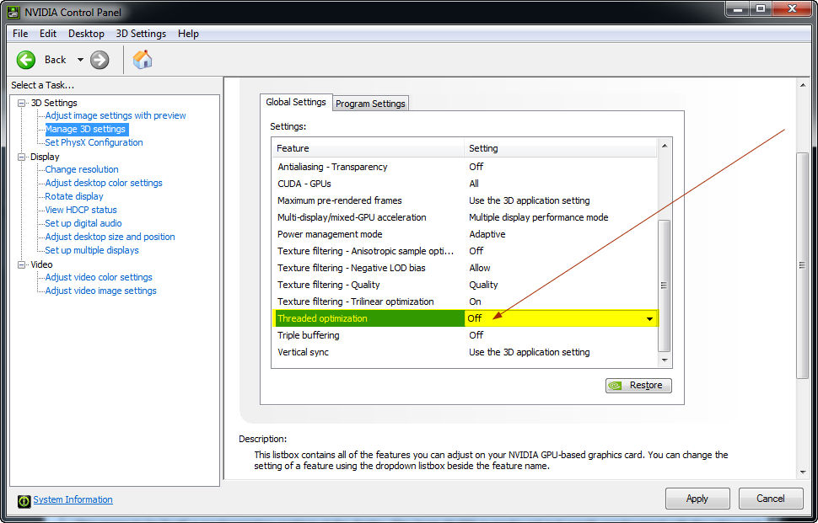Select the Vertical sync feature row
Screen dimensions: 818x523
(303, 352)
